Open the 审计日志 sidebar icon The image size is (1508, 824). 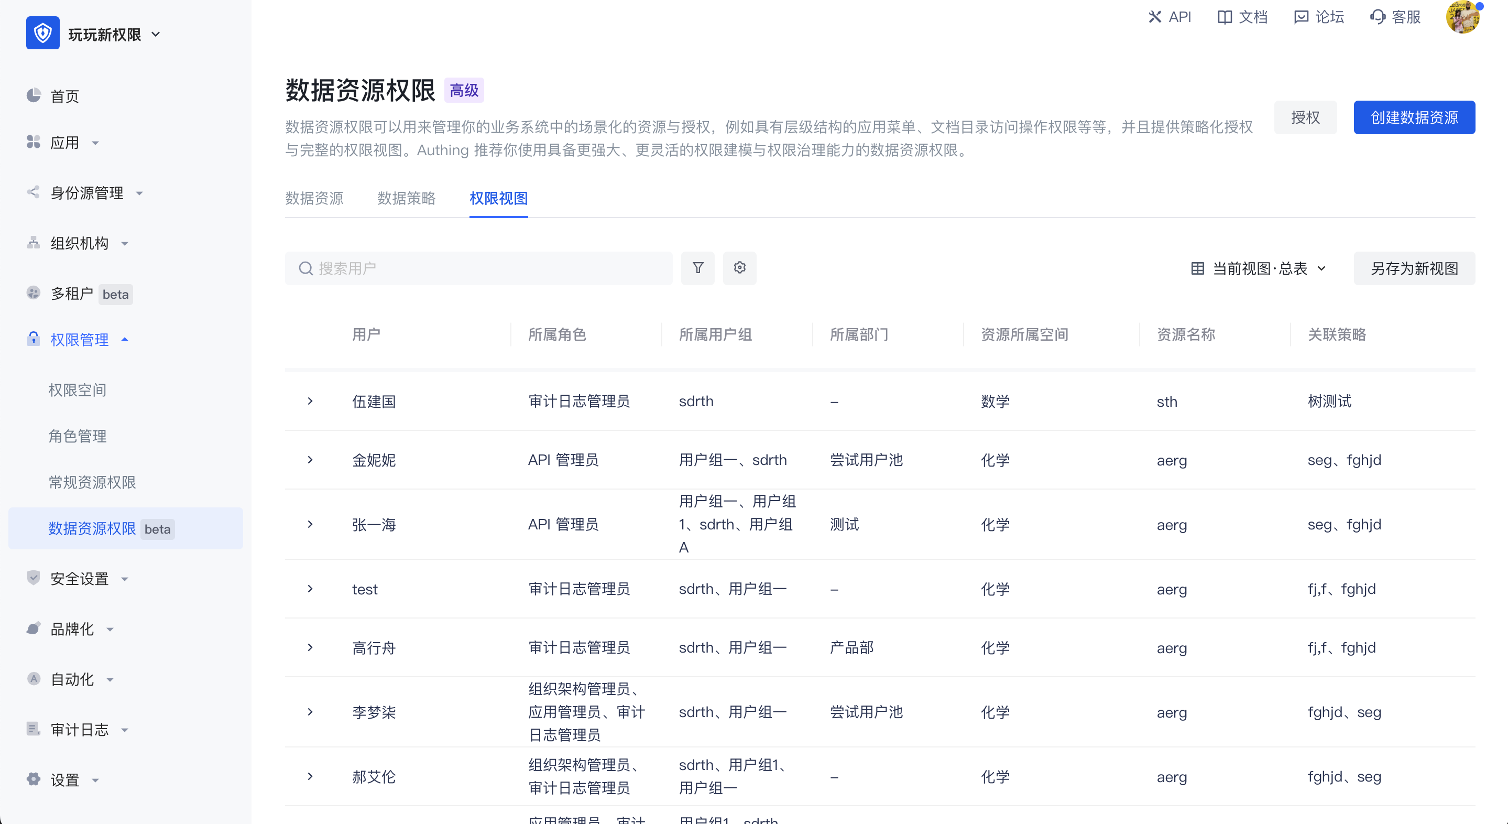[x=34, y=729]
